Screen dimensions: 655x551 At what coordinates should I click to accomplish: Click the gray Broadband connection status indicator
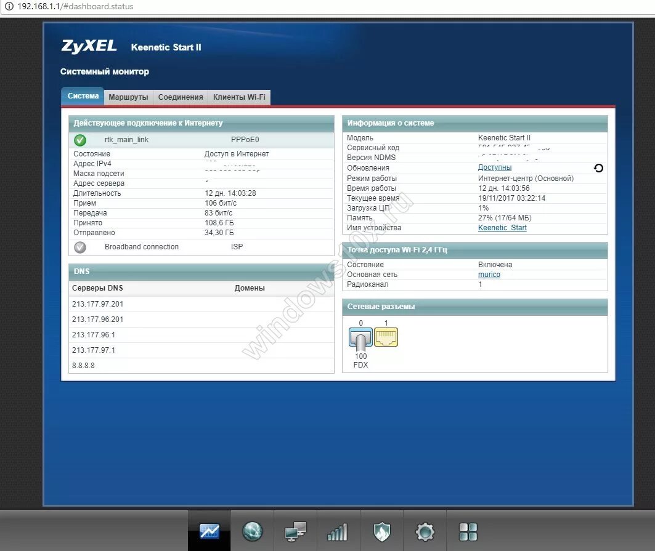(x=80, y=247)
